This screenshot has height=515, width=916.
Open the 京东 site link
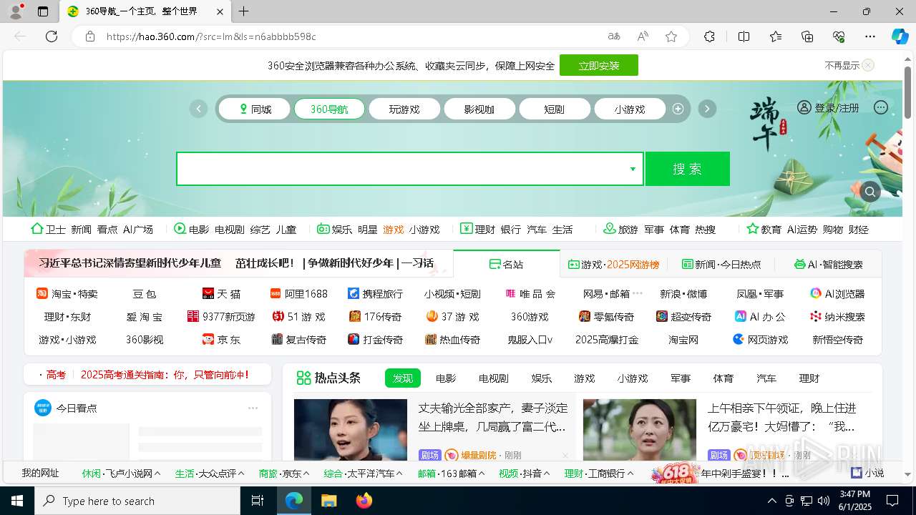[221, 339]
